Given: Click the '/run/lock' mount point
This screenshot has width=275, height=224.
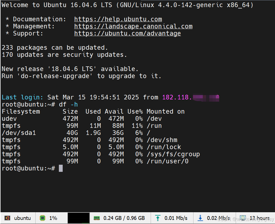Looking at the screenshot, I should point(164,147).
